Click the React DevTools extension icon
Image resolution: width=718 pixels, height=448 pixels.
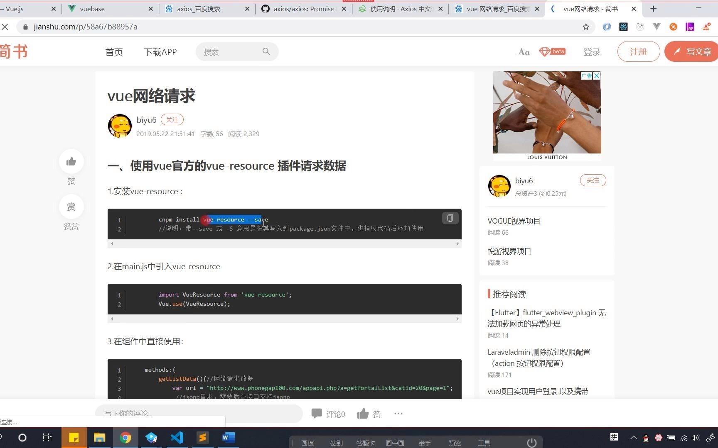pos(623,27)
